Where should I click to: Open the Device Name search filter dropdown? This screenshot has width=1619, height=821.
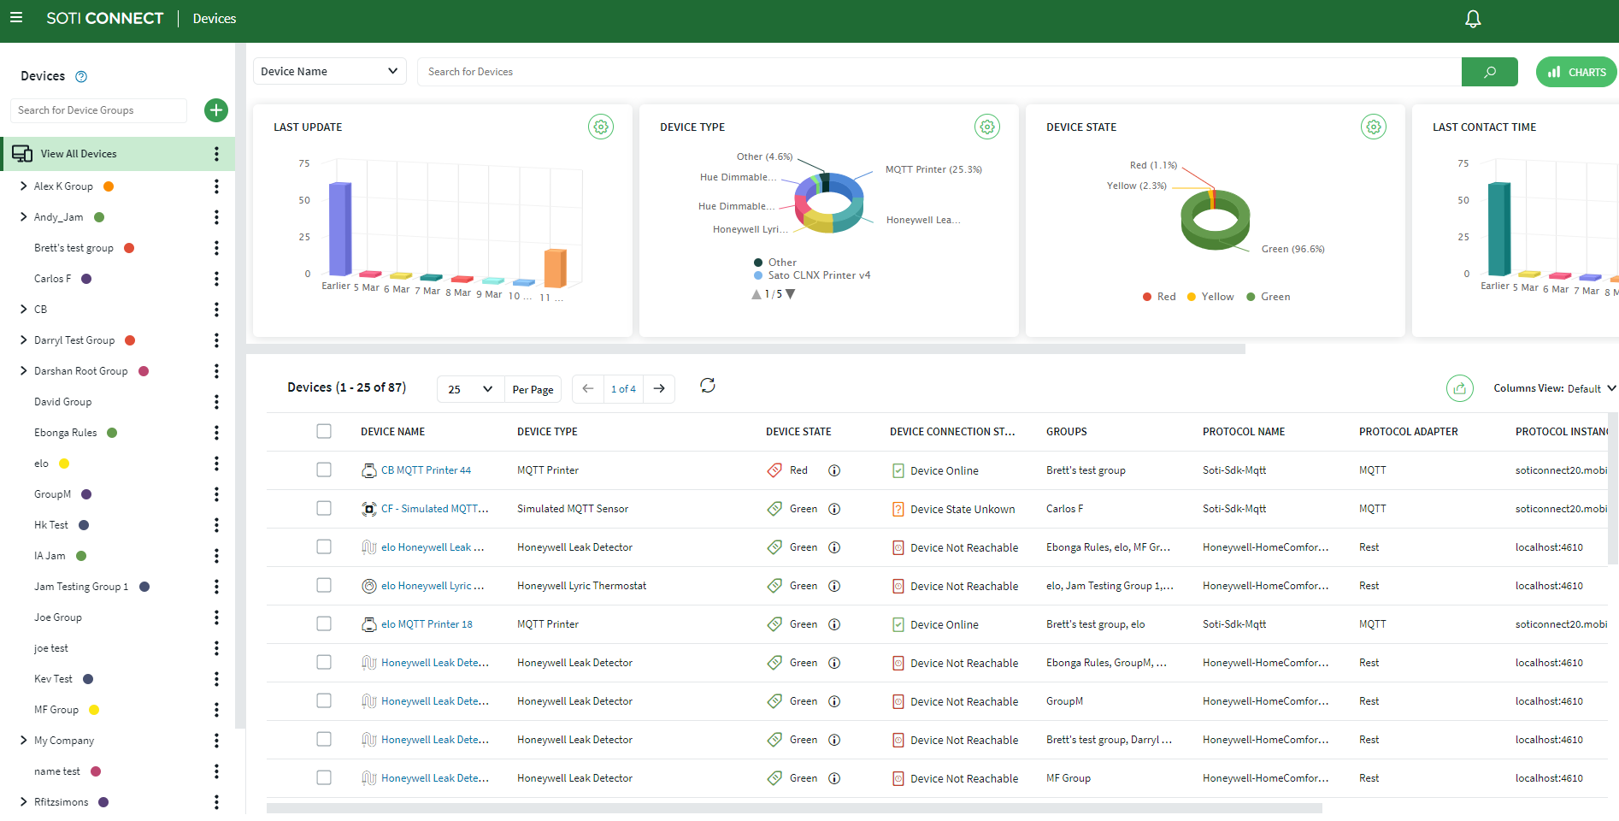[329, 71]
